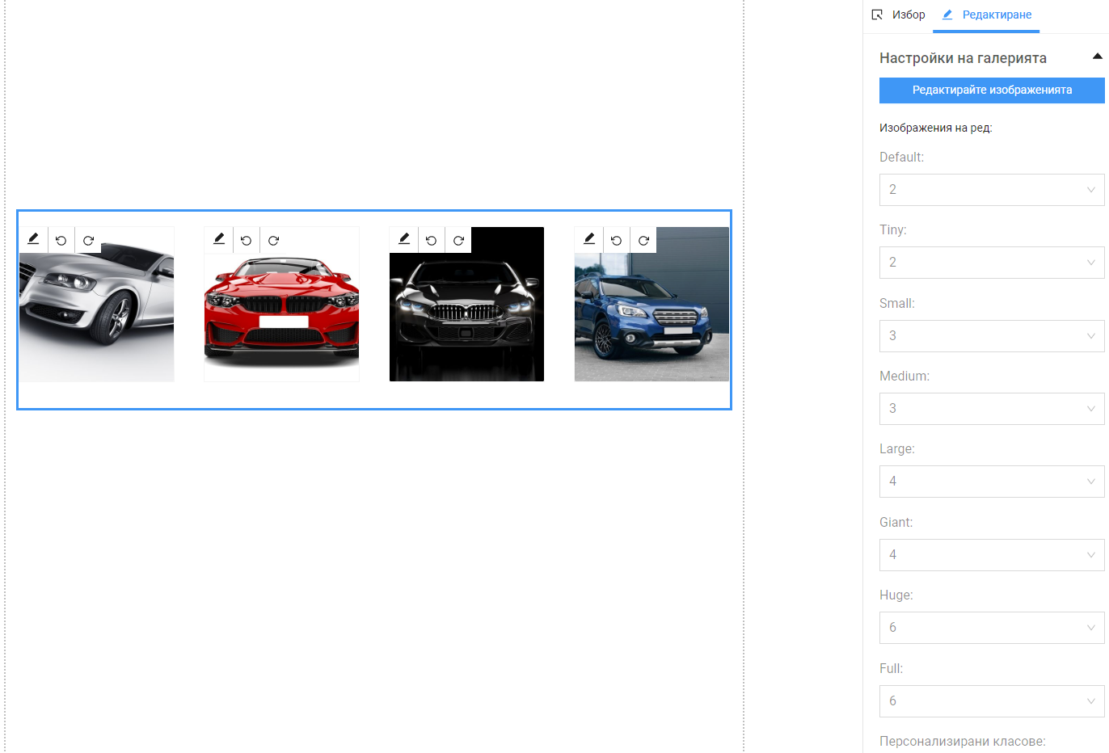This screenshot has height=753, width=1109.
Task: Rotate the red BMW image clockwise
Action: click(273, 240)
